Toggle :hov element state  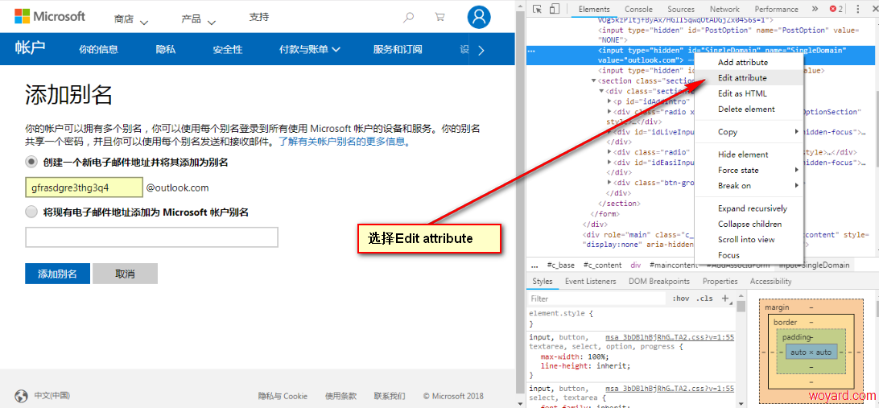click(680, 299)
